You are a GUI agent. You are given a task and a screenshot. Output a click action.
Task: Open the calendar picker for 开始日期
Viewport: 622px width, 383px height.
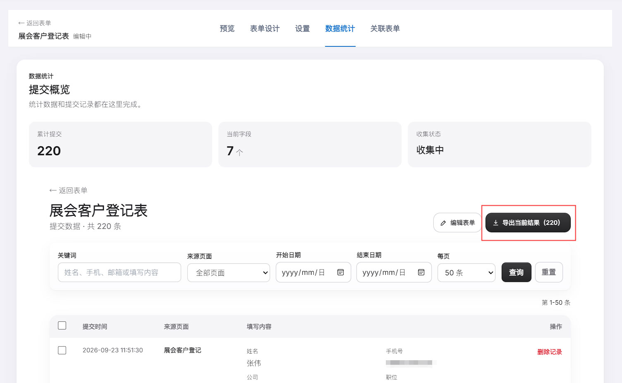341,272
